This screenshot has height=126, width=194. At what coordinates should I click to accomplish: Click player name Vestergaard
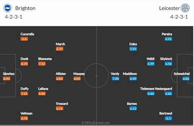163,89
